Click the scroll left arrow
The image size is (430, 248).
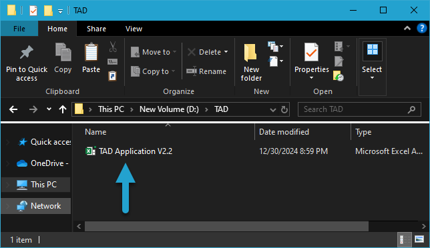pos(79,227)
